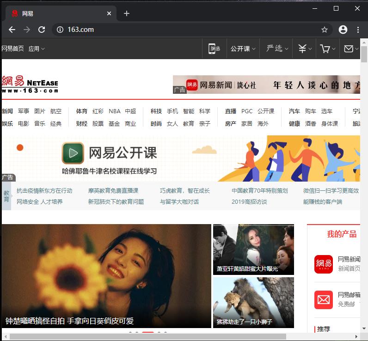Click the 推荐 section label
Screen dimensions: 368x341
click(324, 329)
